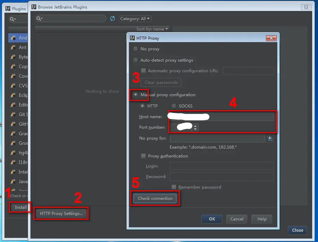Click the import no-proxy hosts icon

(x=270, y=139)
